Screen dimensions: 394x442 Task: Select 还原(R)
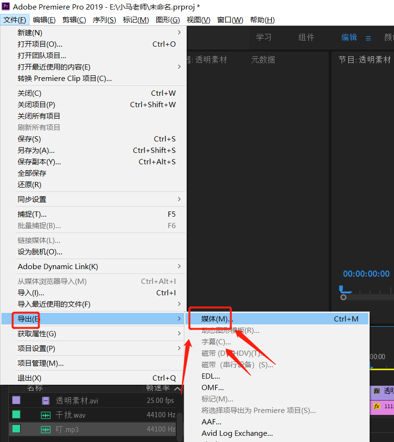coord(93,185)
